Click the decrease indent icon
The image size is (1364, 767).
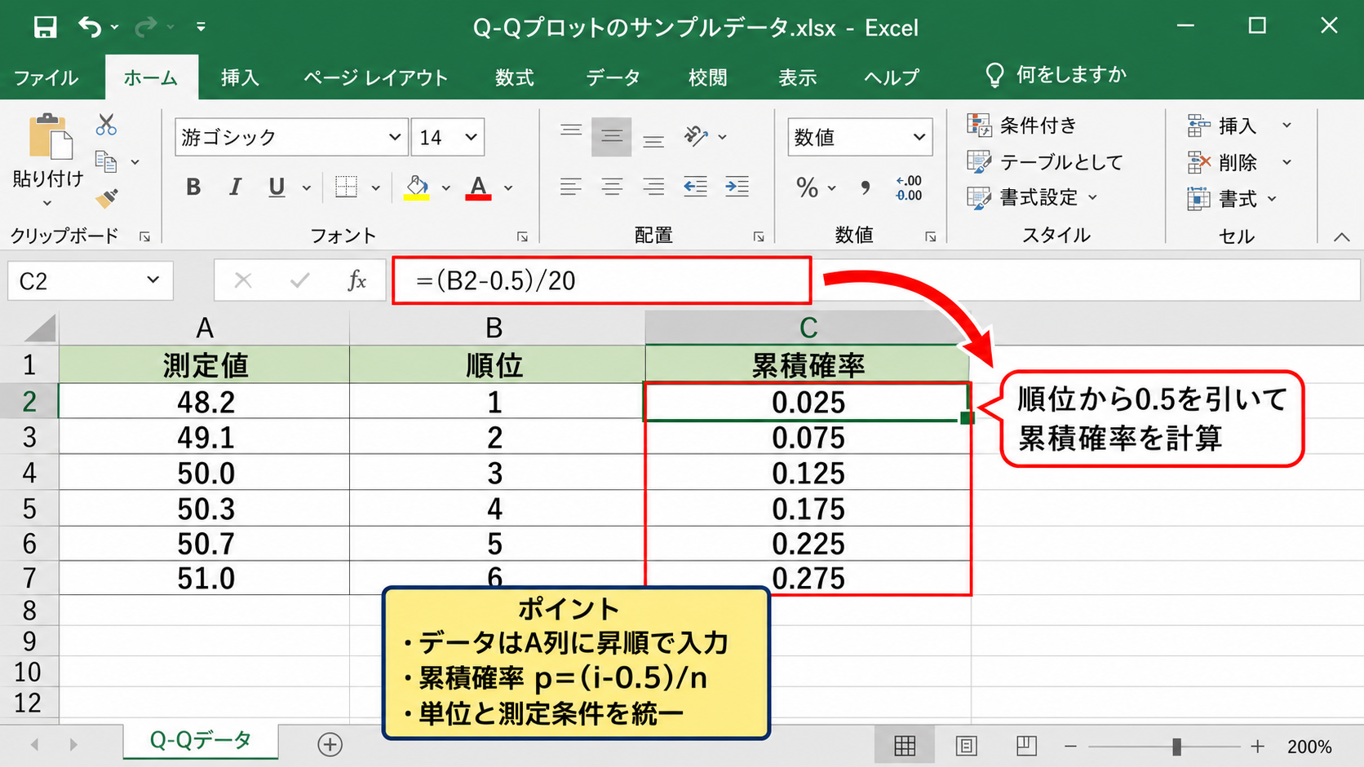695,187
